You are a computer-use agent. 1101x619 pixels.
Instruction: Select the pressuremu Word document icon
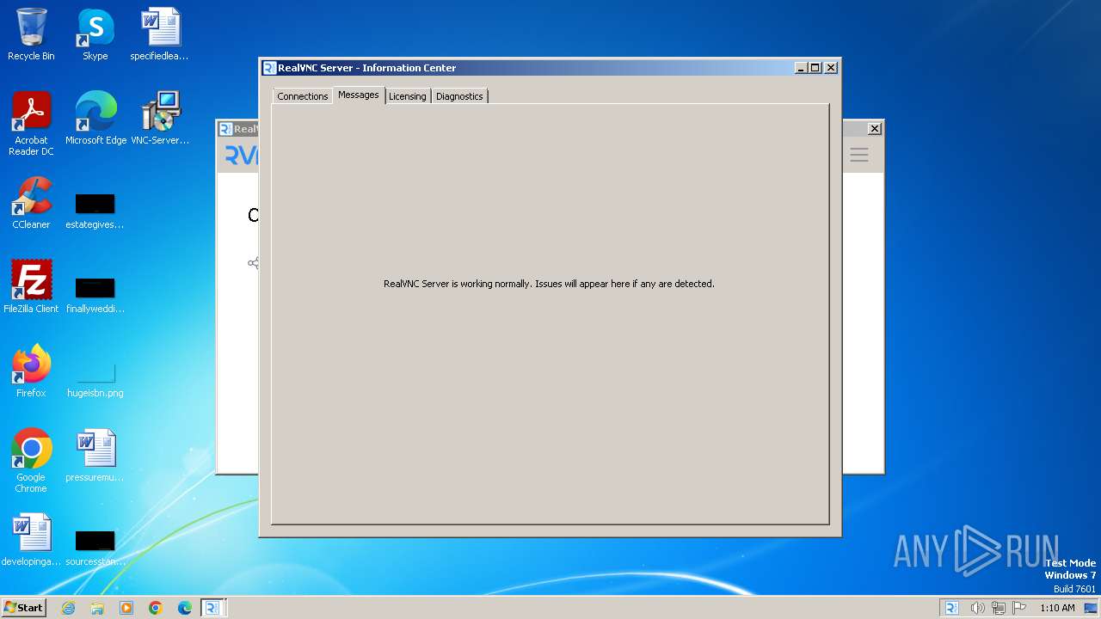(95, 457)
